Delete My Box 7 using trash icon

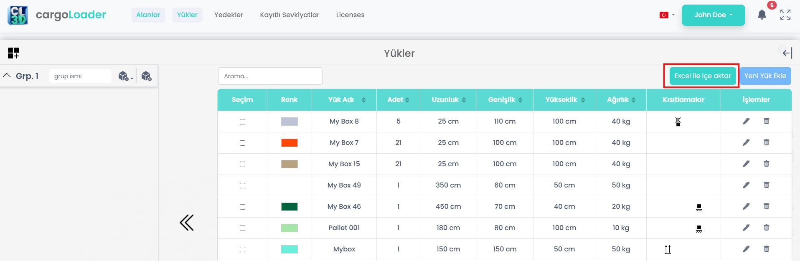pos(766,142)
